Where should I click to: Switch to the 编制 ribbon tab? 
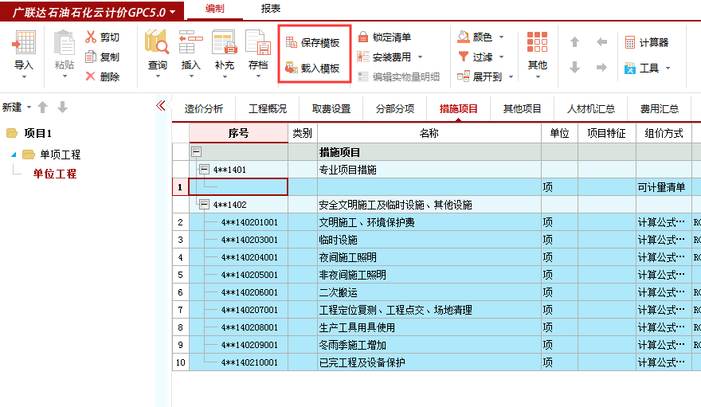pyautogui.click(x=214, y=9)
